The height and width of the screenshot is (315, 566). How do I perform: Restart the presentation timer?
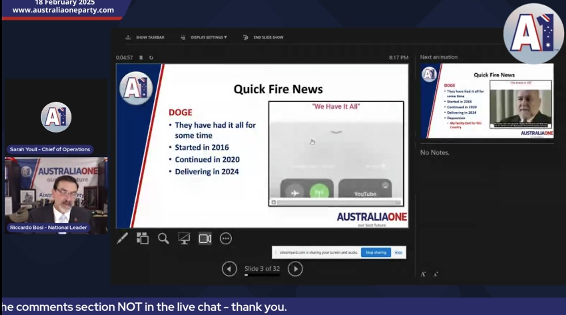click(x=151, y=57)
